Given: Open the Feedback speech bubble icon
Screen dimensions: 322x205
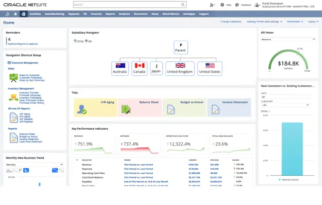Looking at the screenshot, I should (x=237, y=5).
